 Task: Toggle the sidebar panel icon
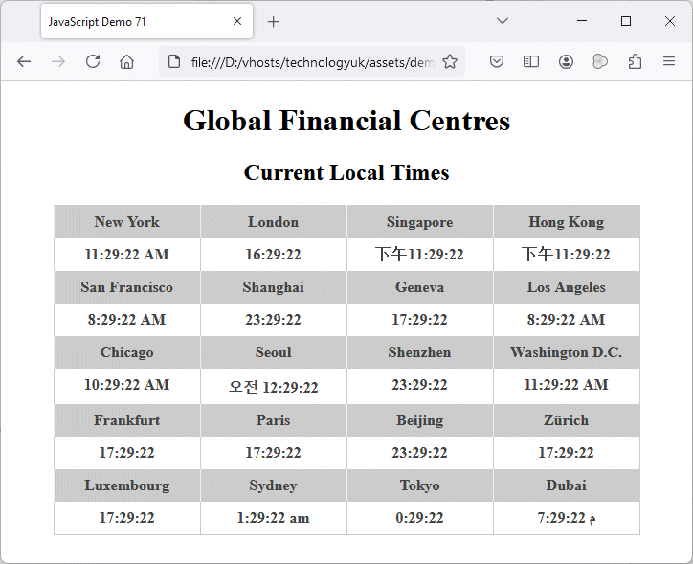[x=531, y=61]
